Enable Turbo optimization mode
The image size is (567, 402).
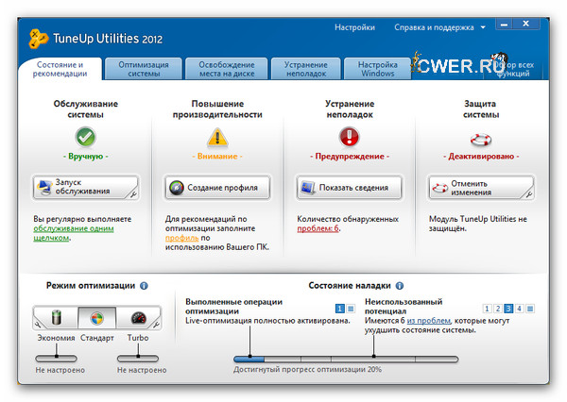click(138, 319)
